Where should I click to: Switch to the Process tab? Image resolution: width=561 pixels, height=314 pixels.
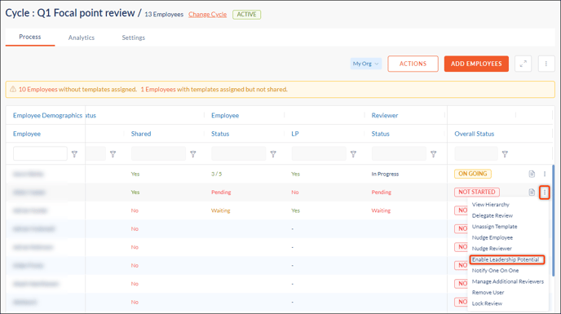point(30,37)
